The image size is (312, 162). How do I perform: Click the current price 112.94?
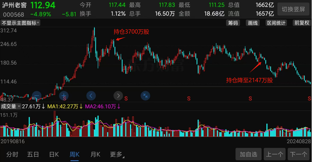point(43,5)
